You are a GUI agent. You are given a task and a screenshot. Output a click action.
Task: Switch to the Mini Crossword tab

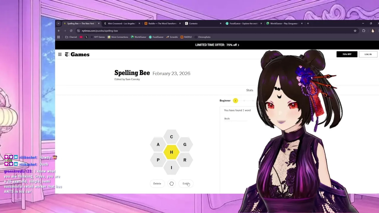point(121,23)
